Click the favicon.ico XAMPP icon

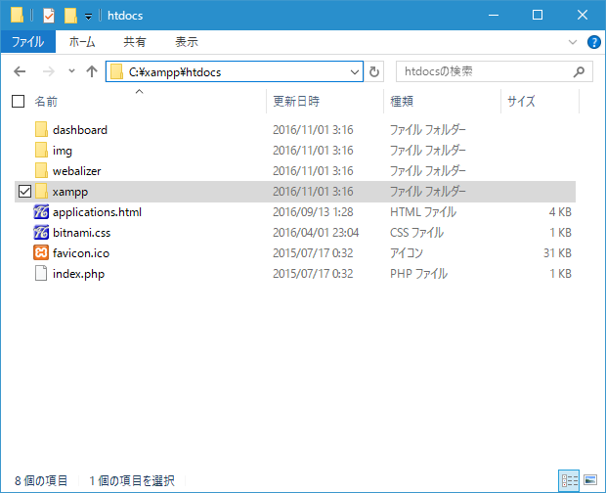click(x=41, y=253)
